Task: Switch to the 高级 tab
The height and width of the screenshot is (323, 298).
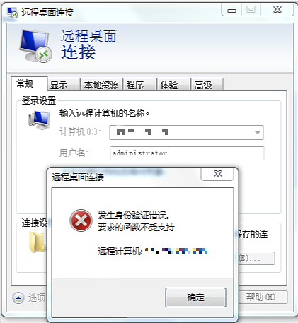Action: 203,85
